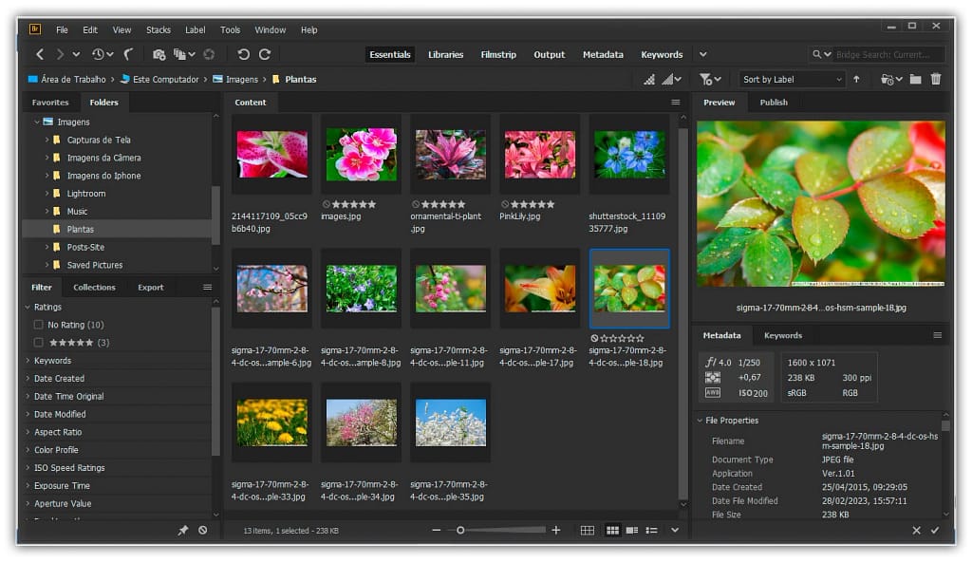Image resolution: width=972 pixels, height=563 pixels.
Task: Expand the Lightroom folder
Action: click(47, 194)
